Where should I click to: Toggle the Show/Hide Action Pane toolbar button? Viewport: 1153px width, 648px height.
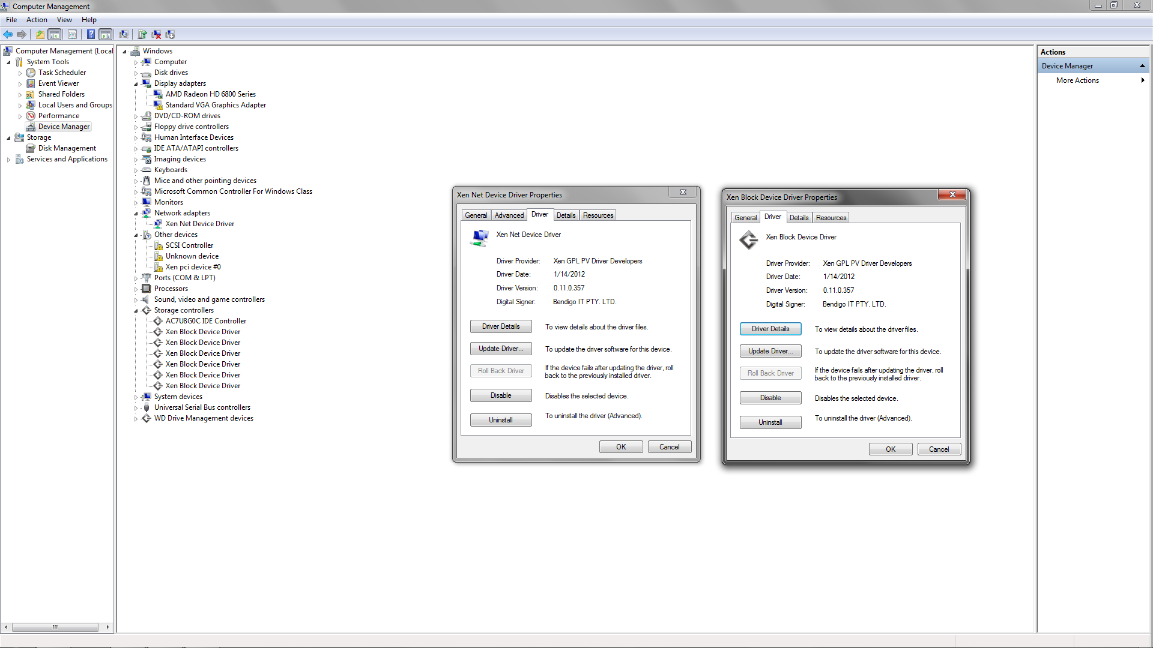point(106,34)
